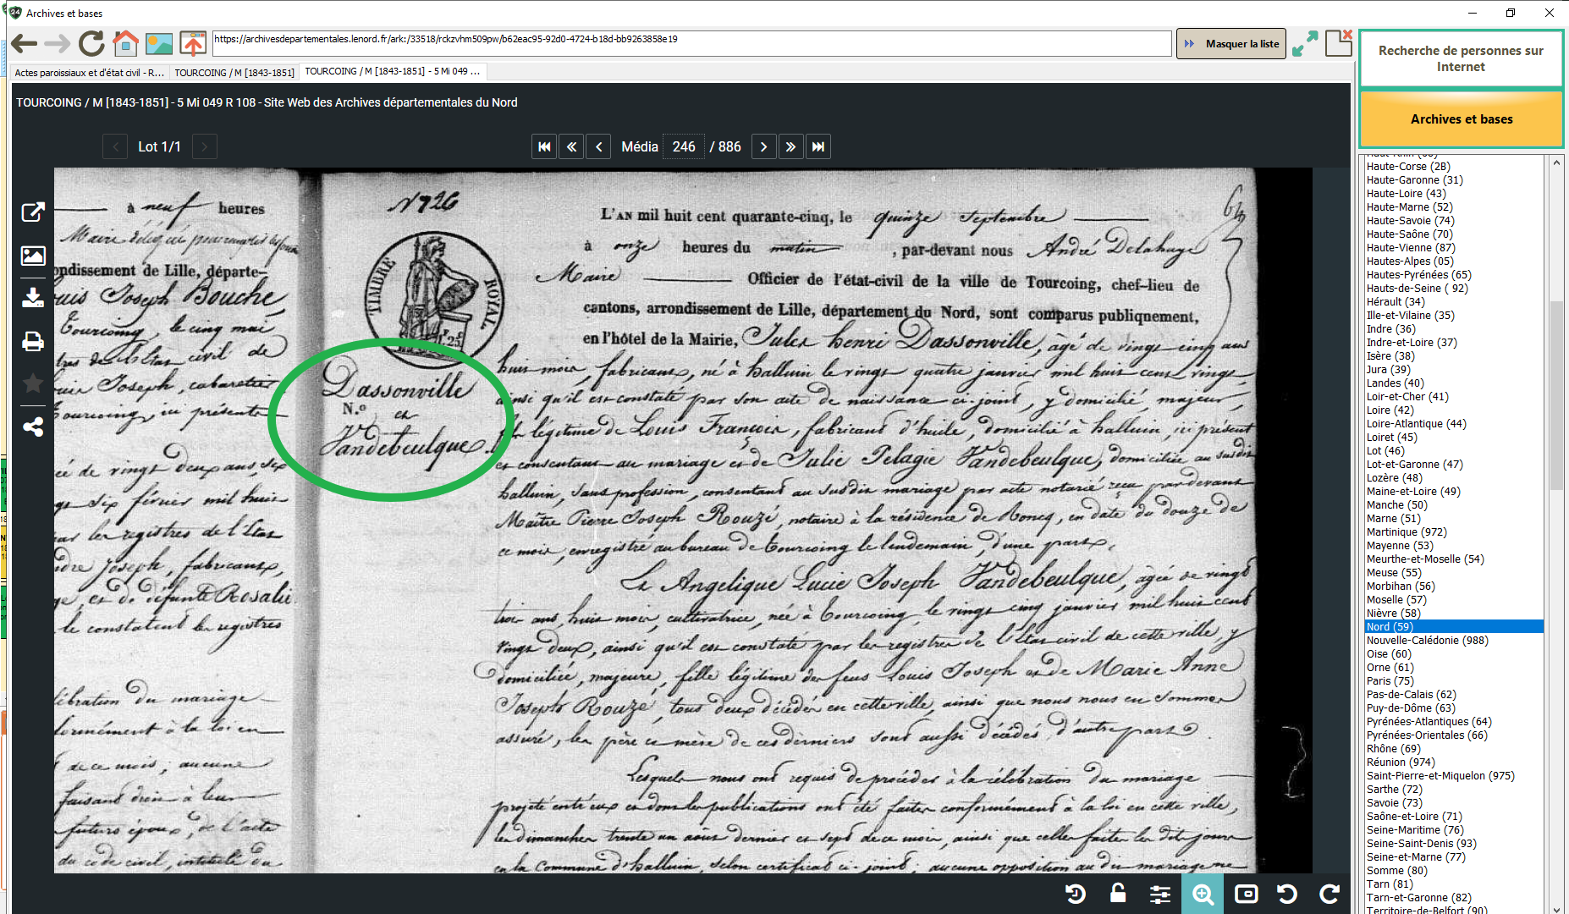Open the image adjustment sliders

point(1160,894)
